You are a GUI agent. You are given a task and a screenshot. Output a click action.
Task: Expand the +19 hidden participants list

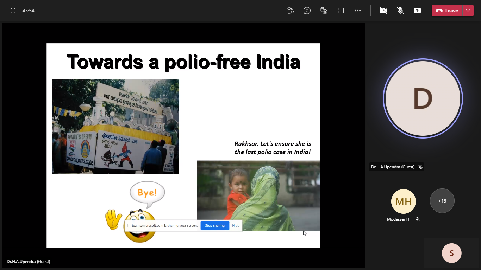(x=442, y=201)
